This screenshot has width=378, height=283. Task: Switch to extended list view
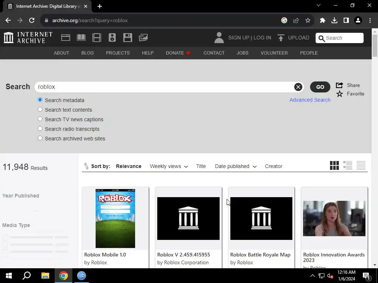(x=348, y=165)
